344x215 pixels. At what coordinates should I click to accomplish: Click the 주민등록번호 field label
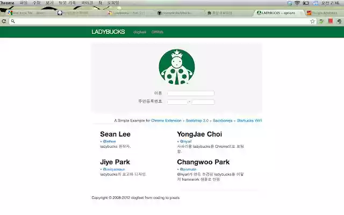(150, 101)
